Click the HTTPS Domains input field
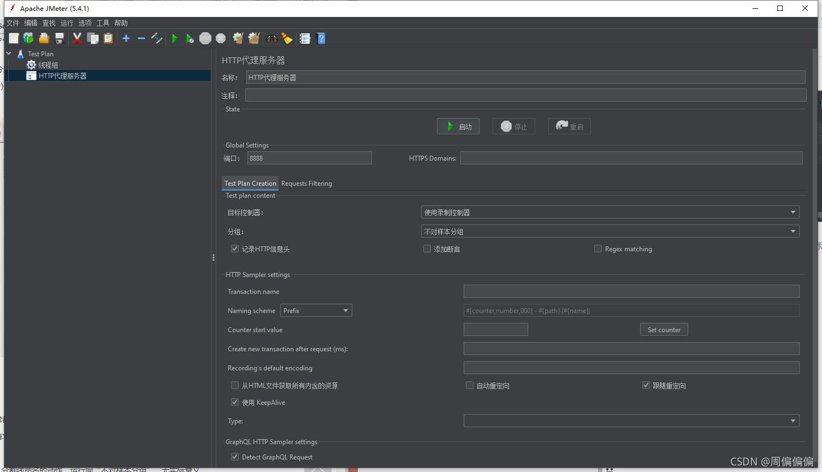 (x=631, y=158)
